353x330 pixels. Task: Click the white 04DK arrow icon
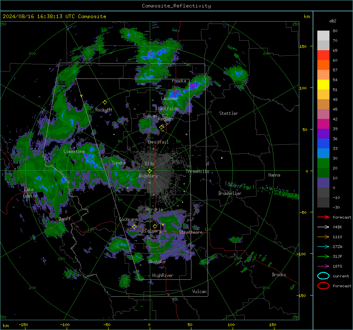point(323,227)
